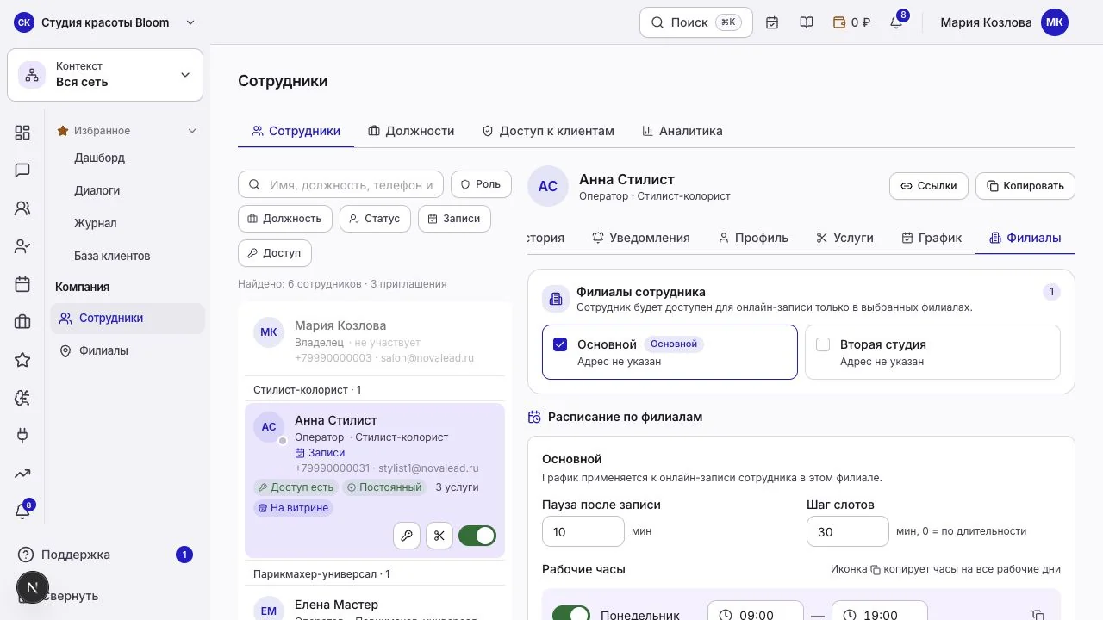1103x620 pixels.
Task: Click scissors services icon on Анна Стилист card
Action: pyautogui.click(x=439, y=536)
